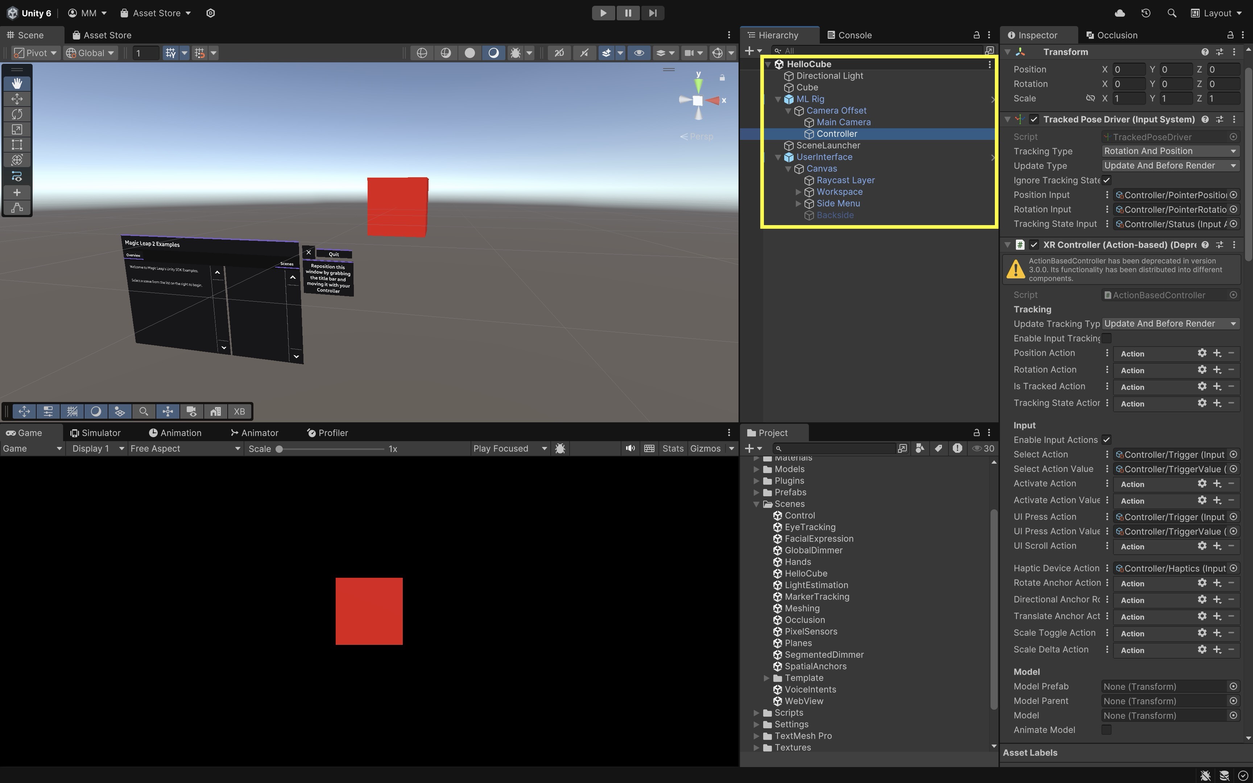Viewport: 1253px width, 783px height.
Task: Disable the Tracked Pose Driver component checkbox
Action: click(x=1033, y=120)
